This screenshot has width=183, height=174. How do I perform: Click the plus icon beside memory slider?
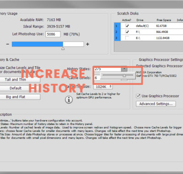(87, 44)
